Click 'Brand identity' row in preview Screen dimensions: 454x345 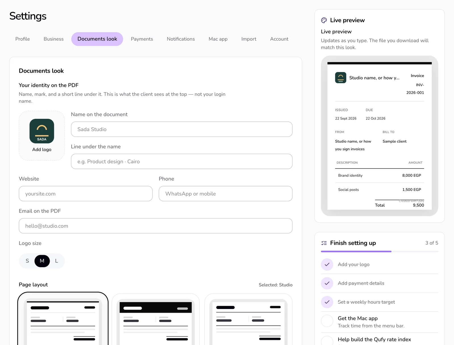(x=379, y=176)
